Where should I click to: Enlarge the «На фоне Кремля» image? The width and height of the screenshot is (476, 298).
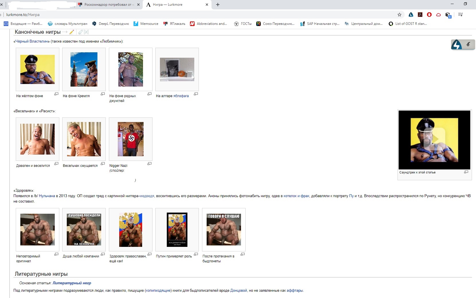pos(103,94)
